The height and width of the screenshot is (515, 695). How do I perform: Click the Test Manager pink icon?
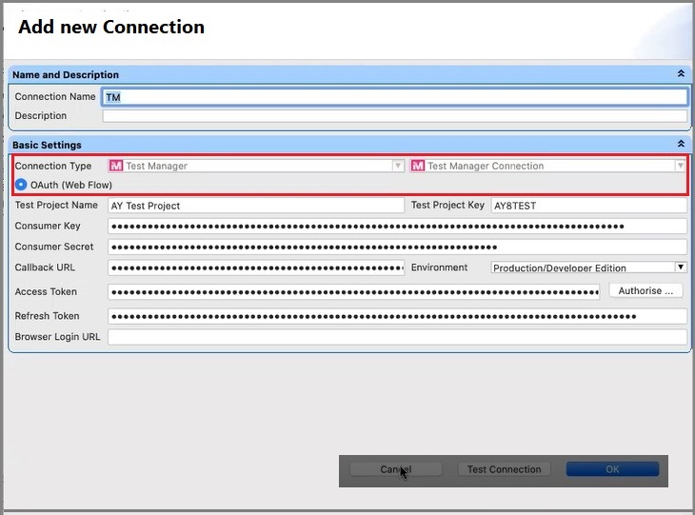(x=116, y=166)
